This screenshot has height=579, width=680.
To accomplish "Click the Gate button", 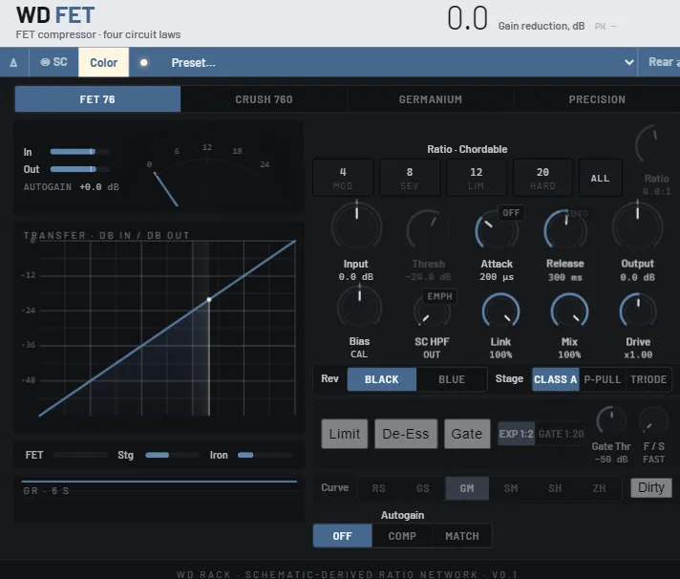I will coord(467,434).
